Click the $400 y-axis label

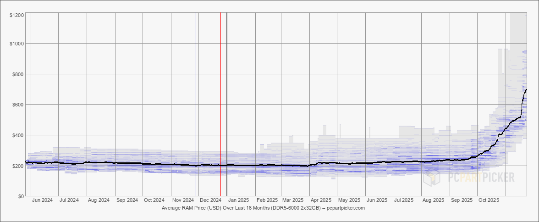[18, 135]
